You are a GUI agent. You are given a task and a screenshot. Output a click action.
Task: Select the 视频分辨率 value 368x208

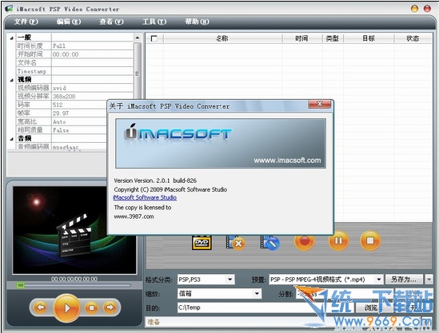pos(92,97)
